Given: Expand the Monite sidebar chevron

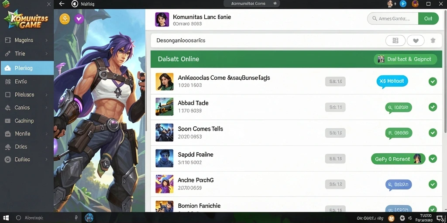Looking at the screenshot, I should (x=46, y=134).
